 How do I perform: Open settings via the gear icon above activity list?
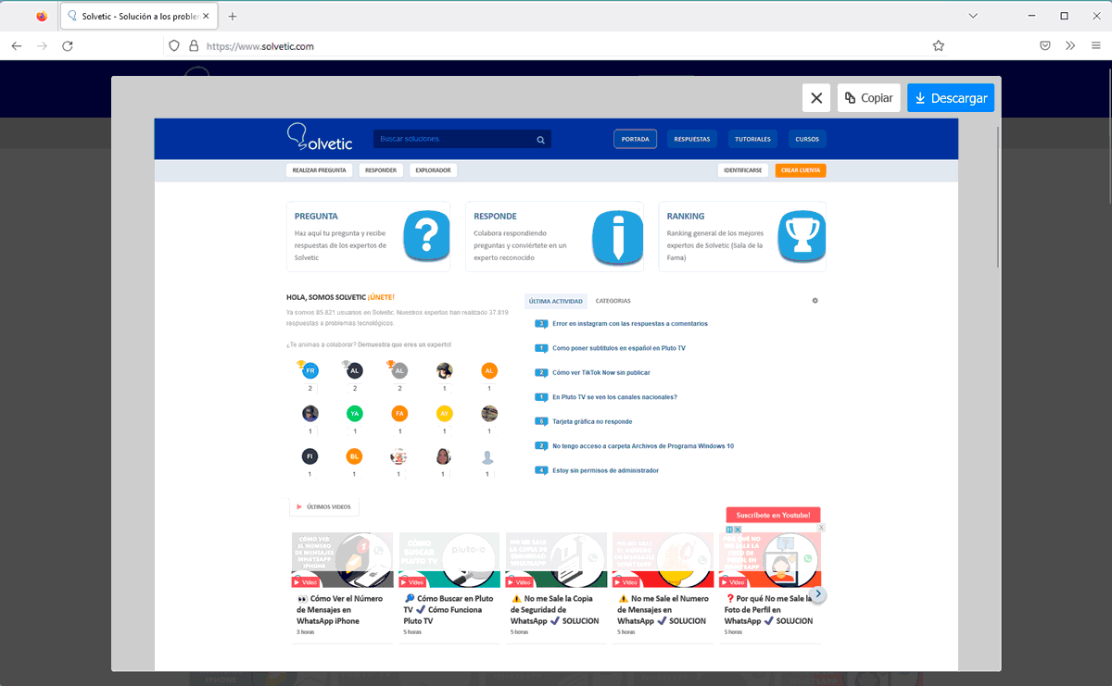pyautogui.click(x=815, y=300)
